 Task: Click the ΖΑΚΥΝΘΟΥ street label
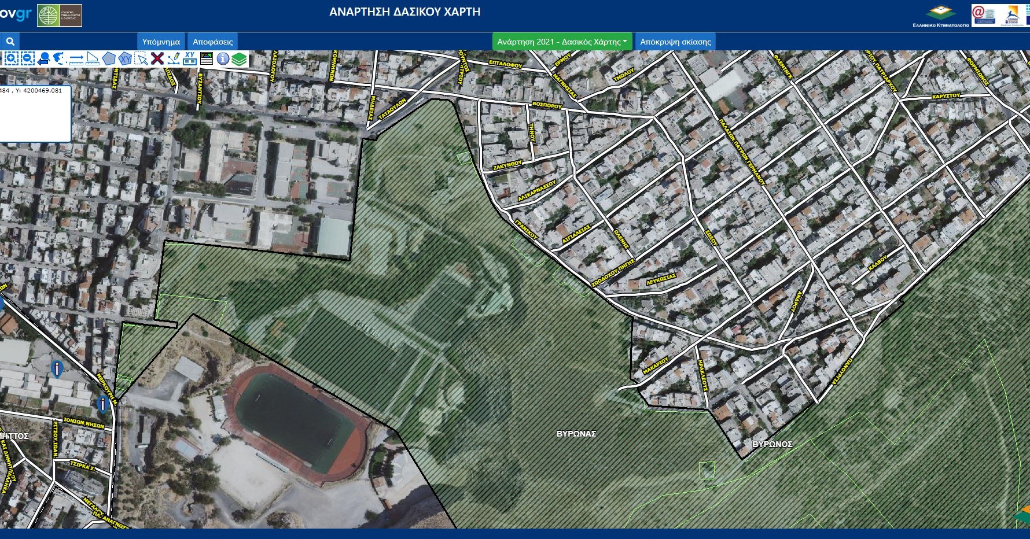507,165
